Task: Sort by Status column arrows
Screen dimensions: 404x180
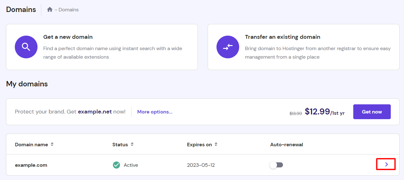Action: [x=132, y=144]
